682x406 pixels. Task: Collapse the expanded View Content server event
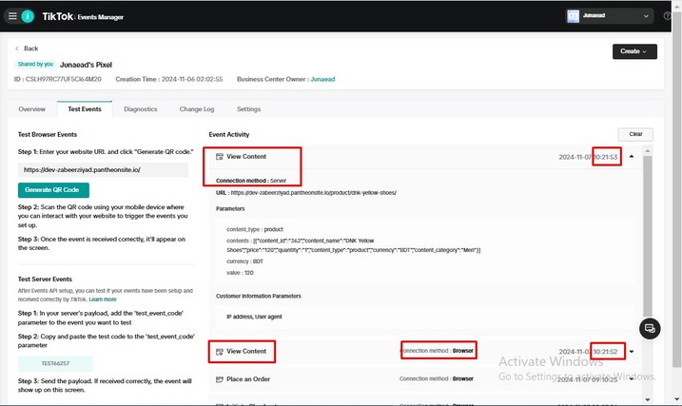[x=632, y=157]
